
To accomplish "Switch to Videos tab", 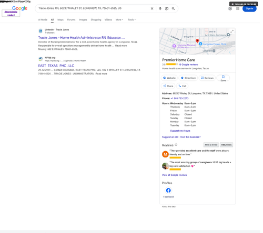I will tap(108, 20).
